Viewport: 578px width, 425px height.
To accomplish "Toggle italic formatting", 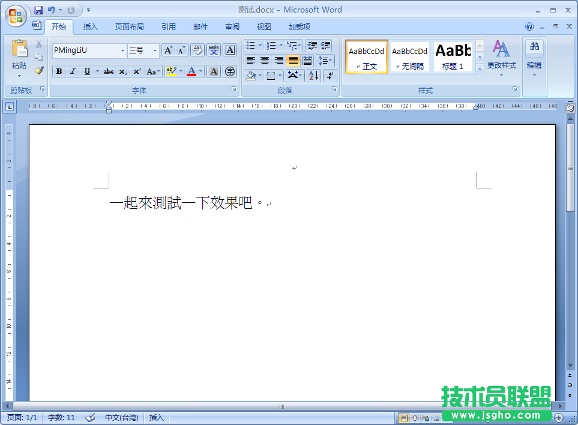I will 73,71.
